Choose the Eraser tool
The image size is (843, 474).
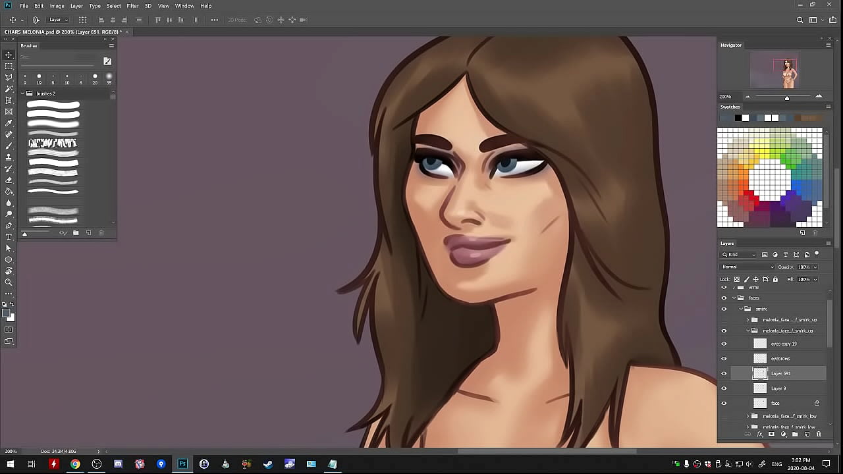(x=9, y=180)
